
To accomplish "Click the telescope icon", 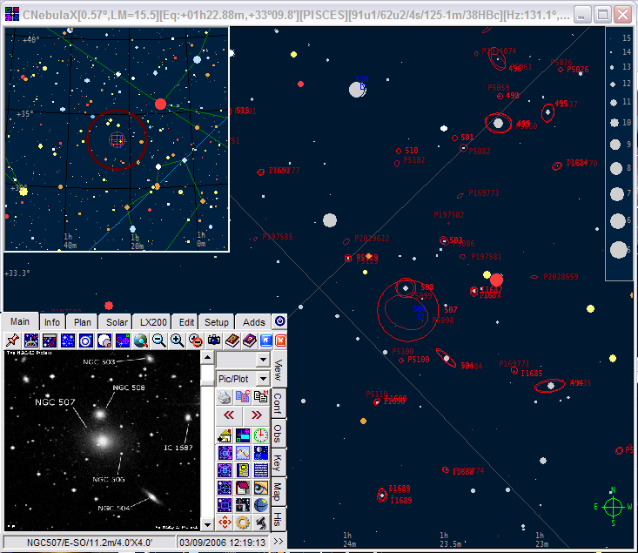I will point(261,523).
